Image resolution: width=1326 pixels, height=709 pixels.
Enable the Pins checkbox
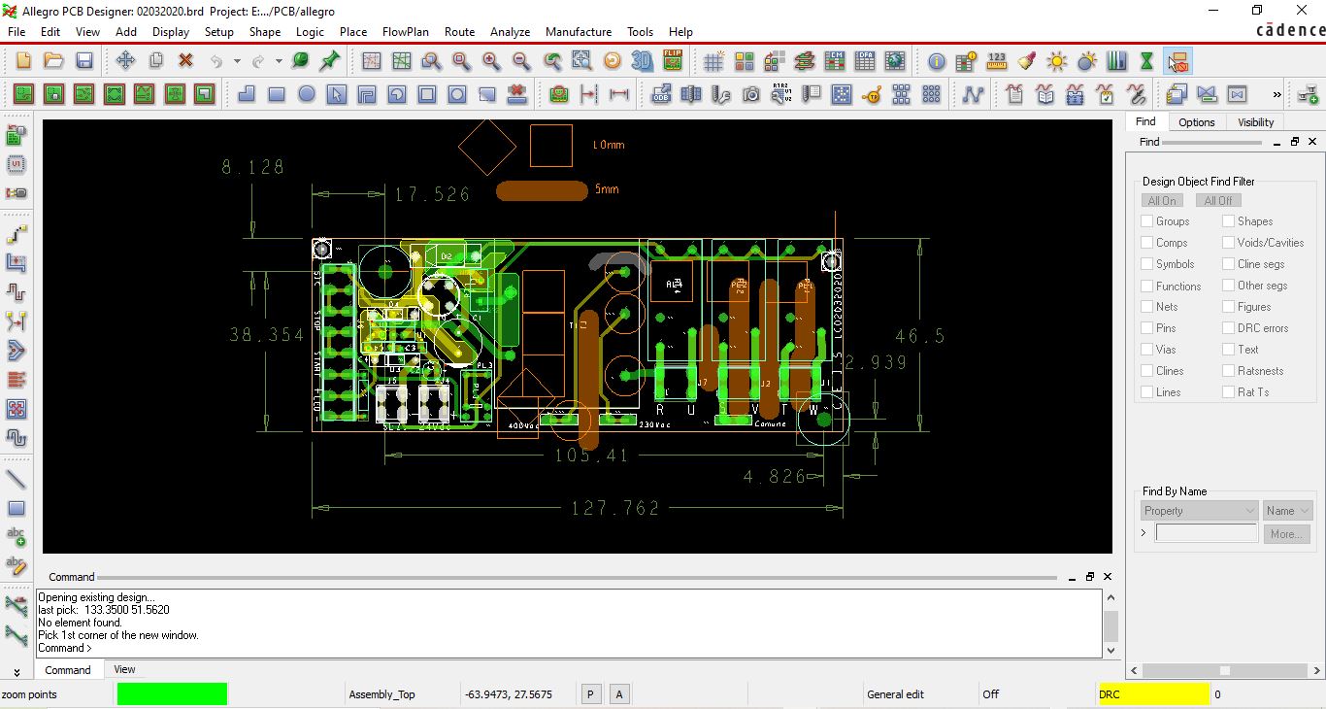click(1147, 328)
